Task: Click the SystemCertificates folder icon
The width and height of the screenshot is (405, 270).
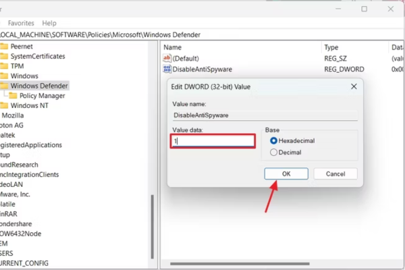Action: 4,56
